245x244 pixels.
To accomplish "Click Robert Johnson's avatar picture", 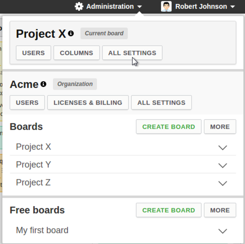I will click(x=166, y=6).
